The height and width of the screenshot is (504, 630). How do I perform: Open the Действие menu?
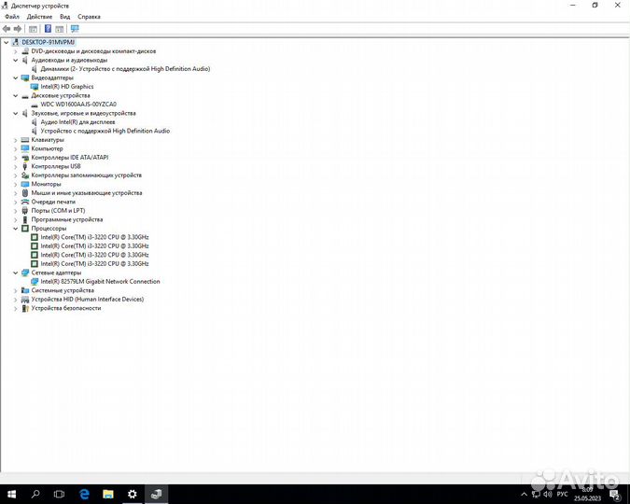coord(39,17)
